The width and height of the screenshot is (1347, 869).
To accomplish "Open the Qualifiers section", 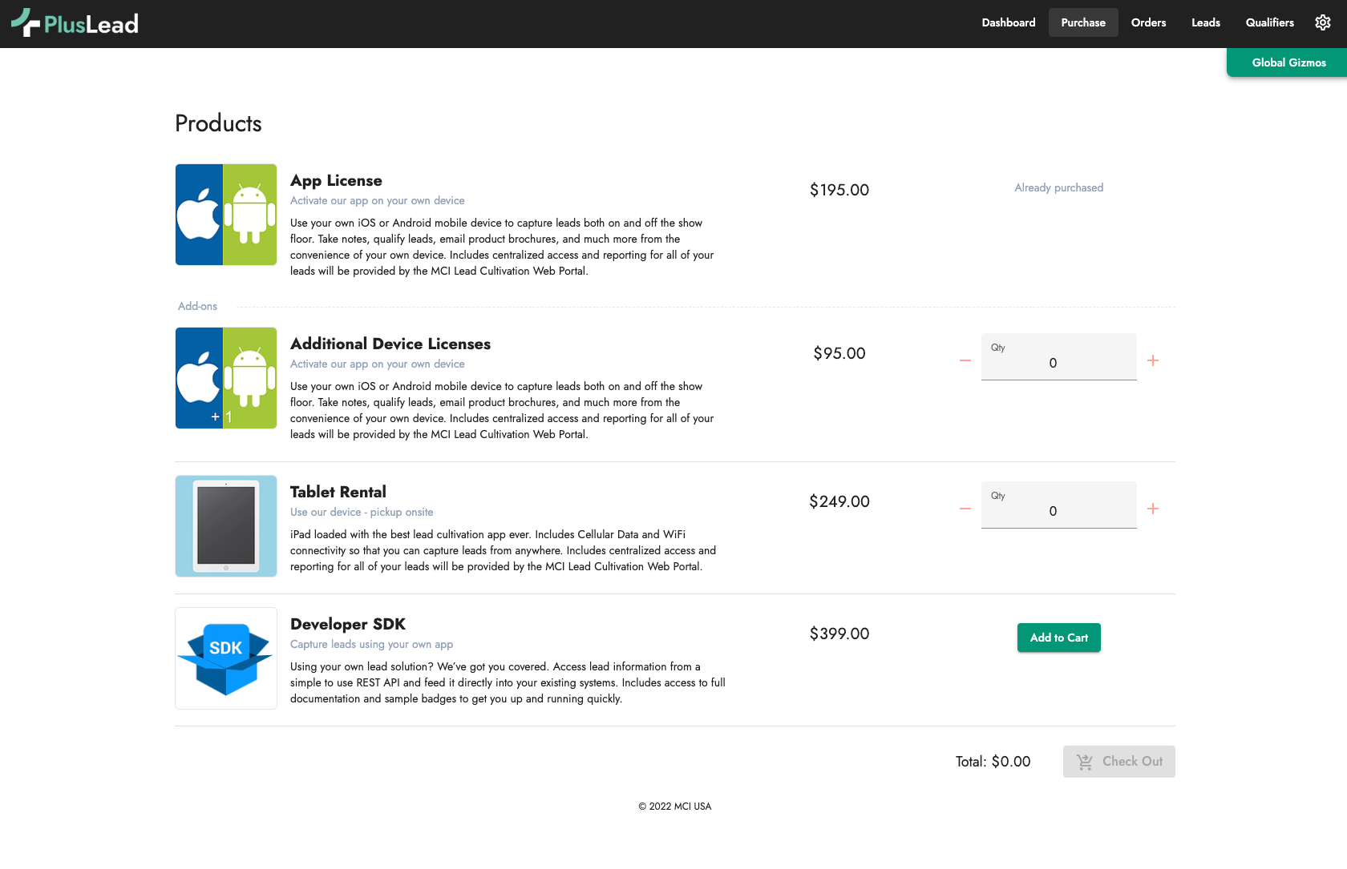I will 1270,22.
